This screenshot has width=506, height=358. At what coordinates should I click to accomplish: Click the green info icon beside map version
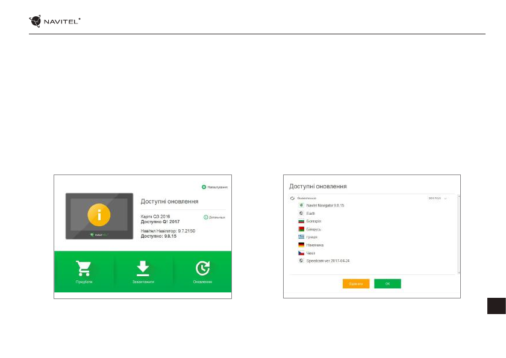[205, 217]
